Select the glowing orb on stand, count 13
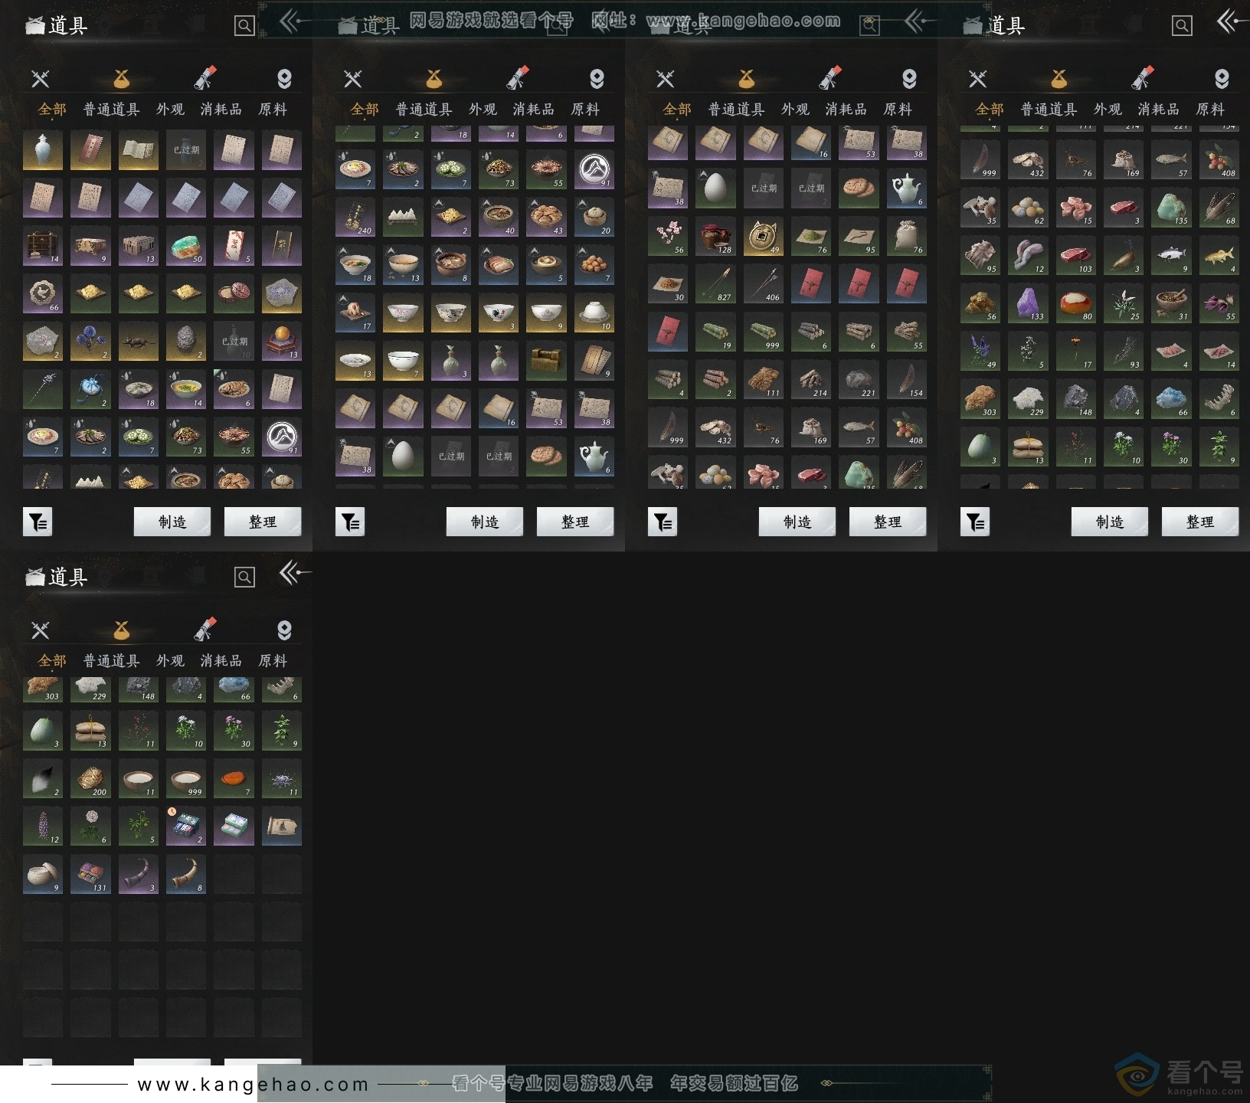 [282, 342]
